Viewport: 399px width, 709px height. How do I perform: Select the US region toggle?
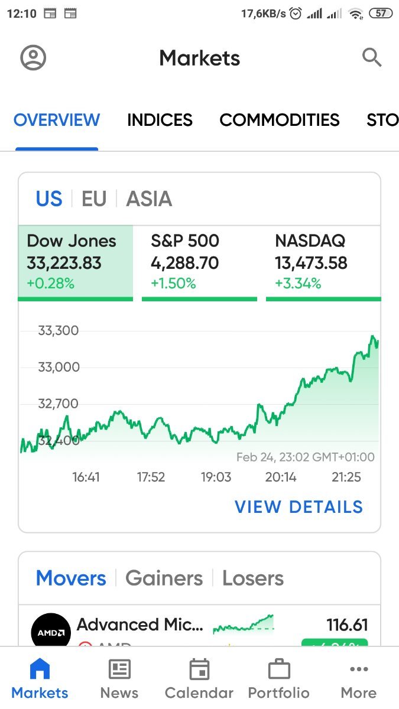49,199
